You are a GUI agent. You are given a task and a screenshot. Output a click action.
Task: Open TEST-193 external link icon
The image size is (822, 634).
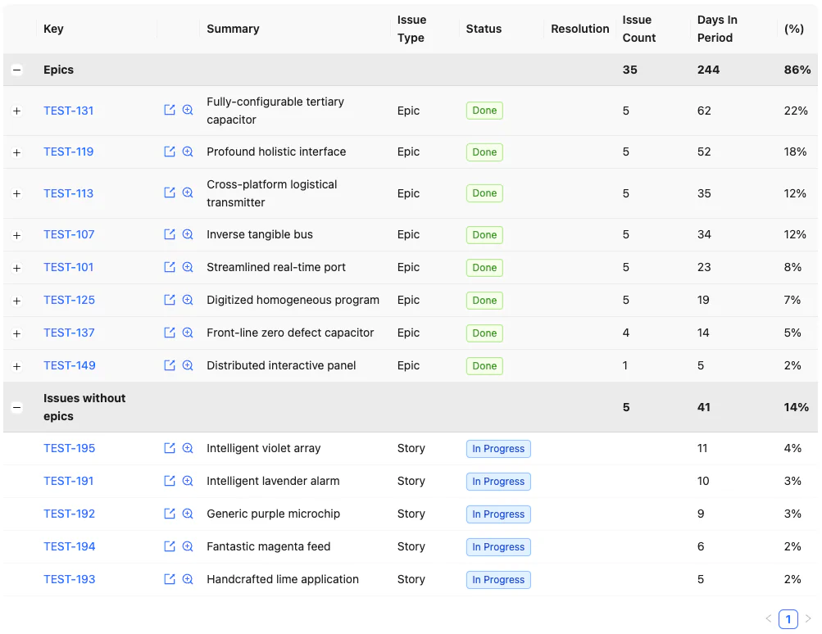170,579
